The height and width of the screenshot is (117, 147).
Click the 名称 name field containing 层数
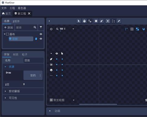tap(33, 60)
